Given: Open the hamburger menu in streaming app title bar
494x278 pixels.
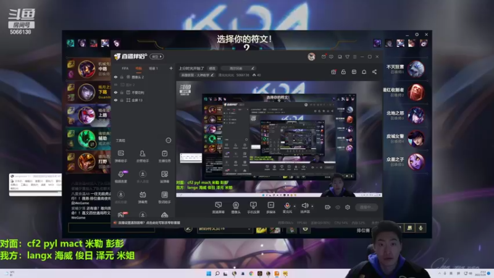Looking at the screenshot, I should [354, 57].
